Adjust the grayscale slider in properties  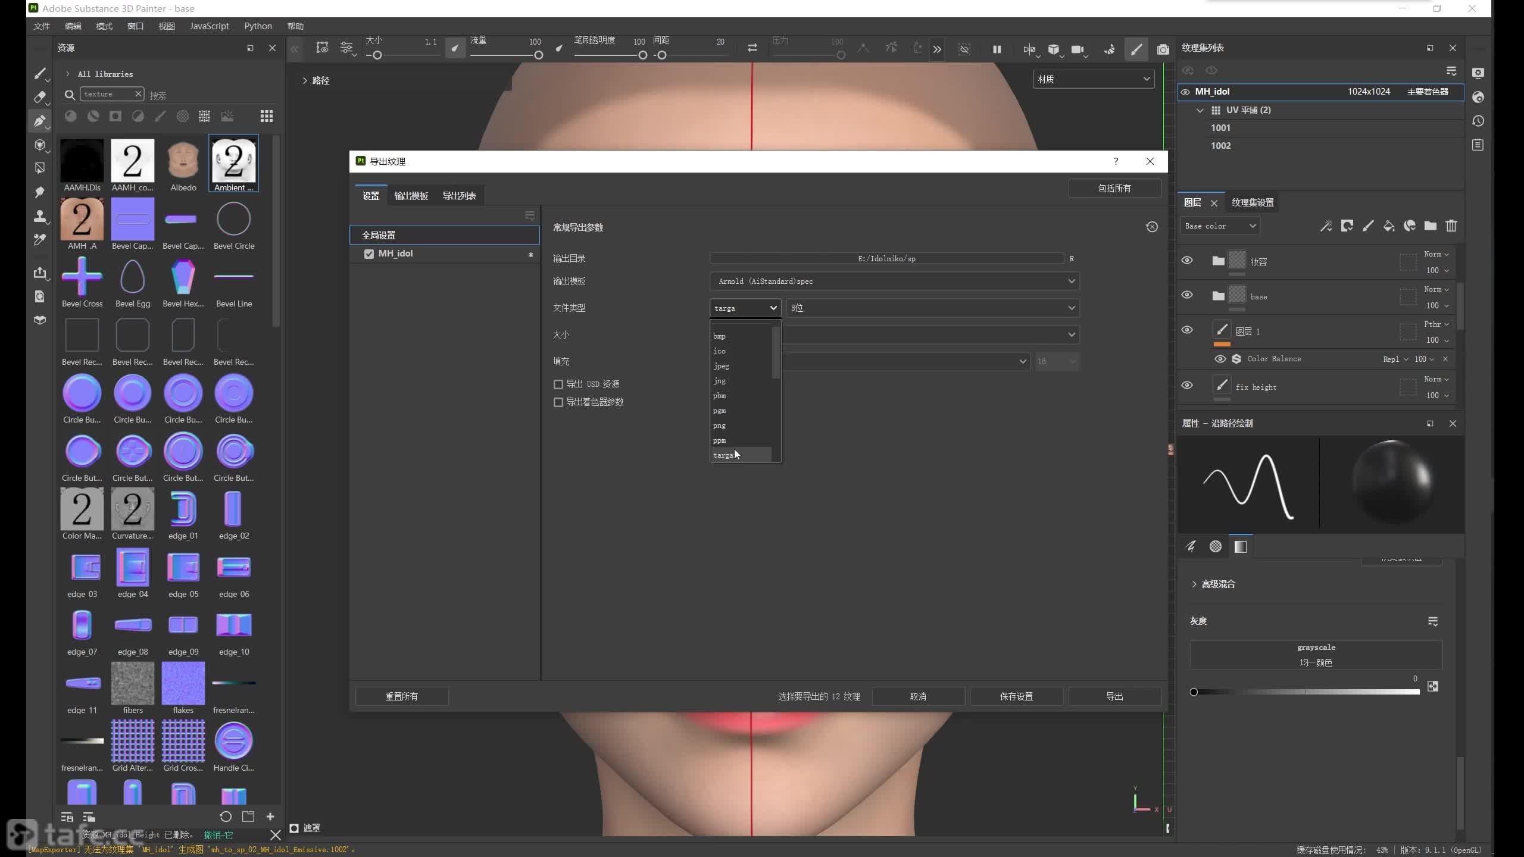tap(1307, 692)
